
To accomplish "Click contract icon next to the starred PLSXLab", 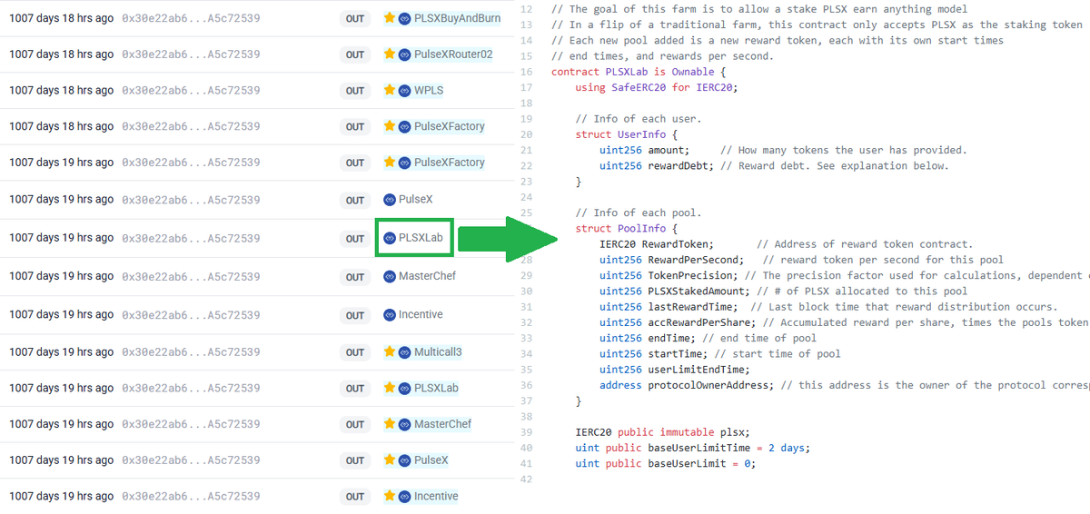I will (x=405, y=388).
